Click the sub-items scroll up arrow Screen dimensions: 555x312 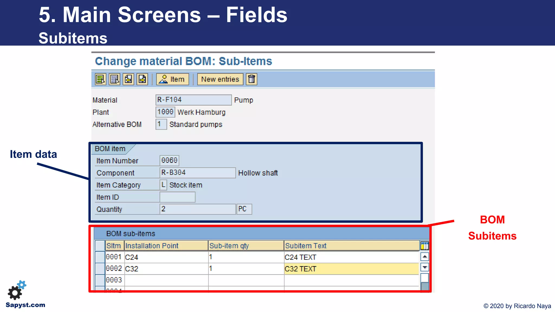tap(425, 256)
